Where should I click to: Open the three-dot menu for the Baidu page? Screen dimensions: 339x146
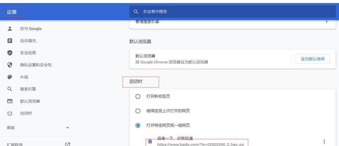(324, 142)
